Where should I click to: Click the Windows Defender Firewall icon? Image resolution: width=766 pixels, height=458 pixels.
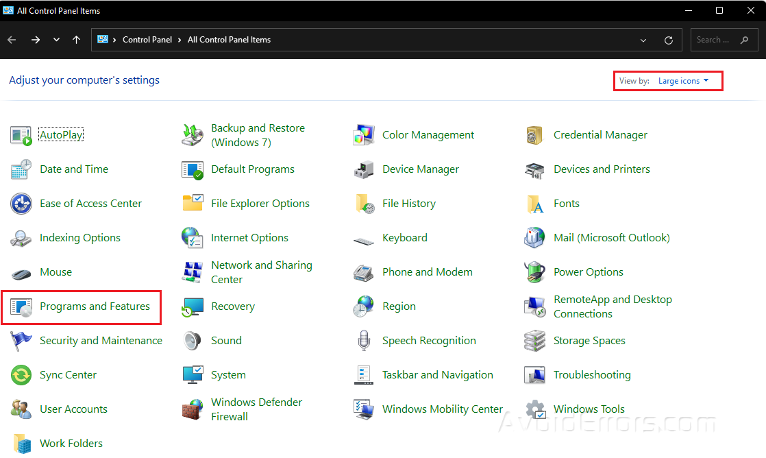coord(193,409)
